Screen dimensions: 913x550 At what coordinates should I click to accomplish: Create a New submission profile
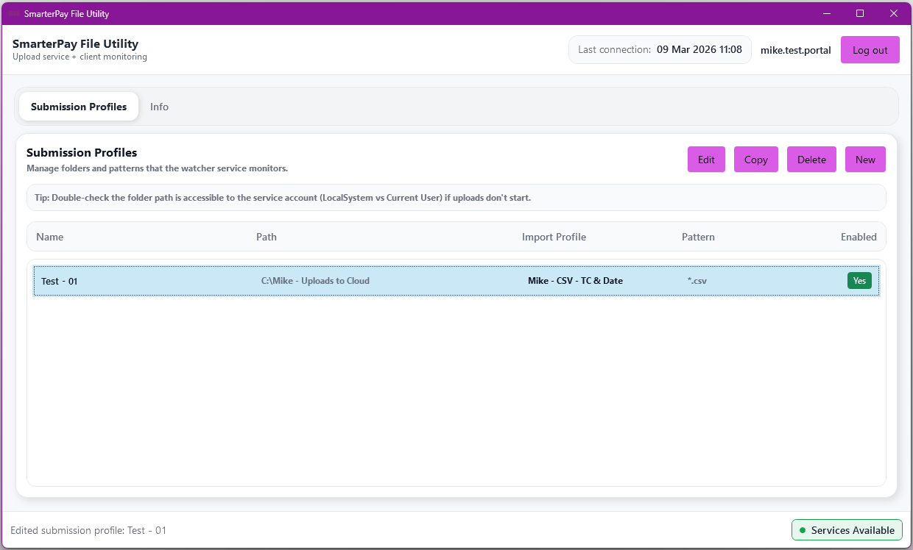[865, 160]
